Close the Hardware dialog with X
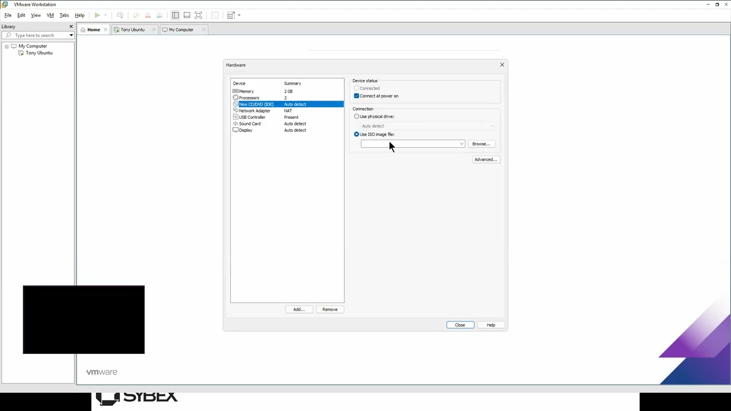The image size is (731, 411). (502, 65)
